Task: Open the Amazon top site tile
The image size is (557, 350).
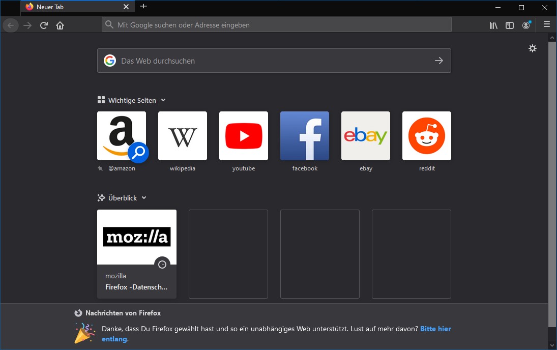Action: click(x=122, y=136)
